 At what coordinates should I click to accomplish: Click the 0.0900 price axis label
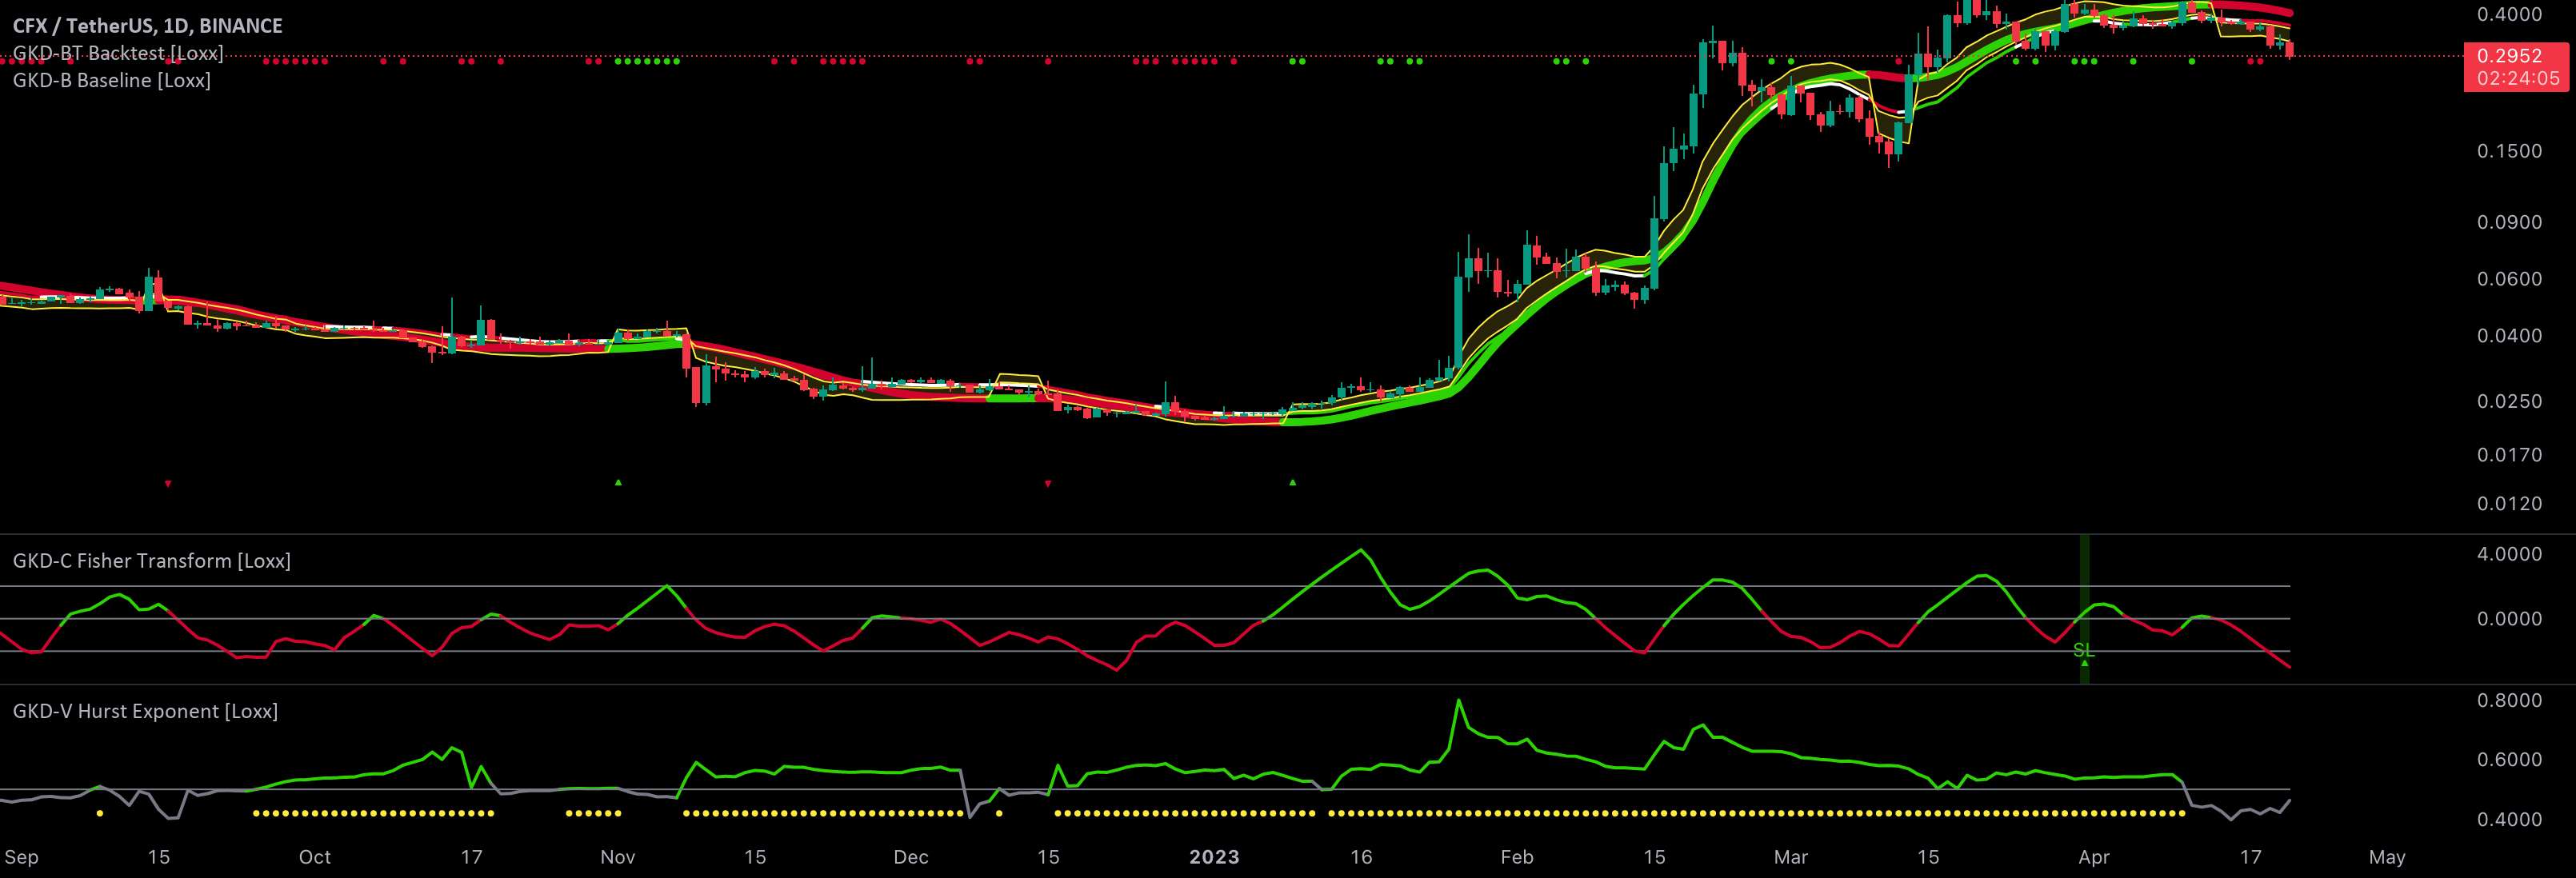point(2508,222)
